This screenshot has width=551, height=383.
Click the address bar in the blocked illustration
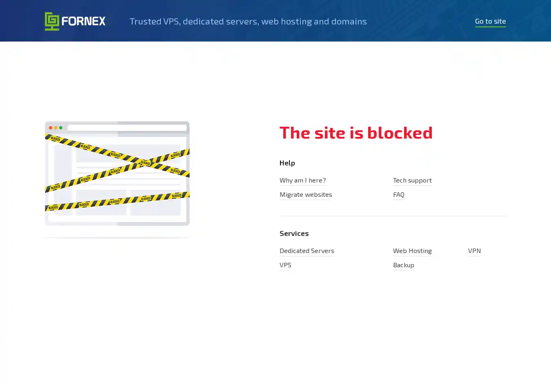click(x=127, y=128)
